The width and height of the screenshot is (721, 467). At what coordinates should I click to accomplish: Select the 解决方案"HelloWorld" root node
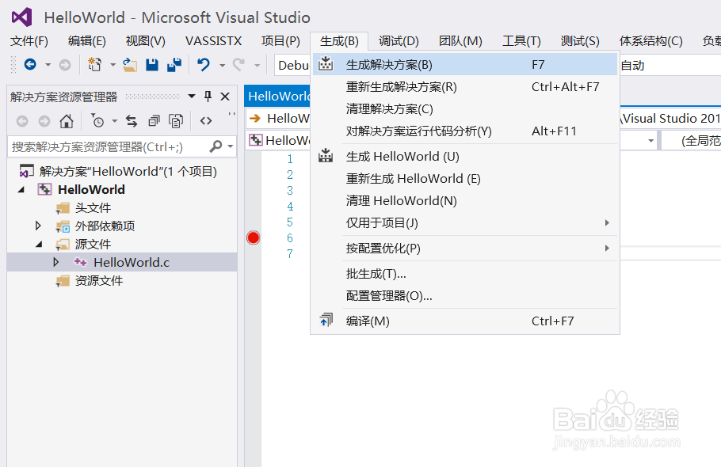click(x=128, y=172)
